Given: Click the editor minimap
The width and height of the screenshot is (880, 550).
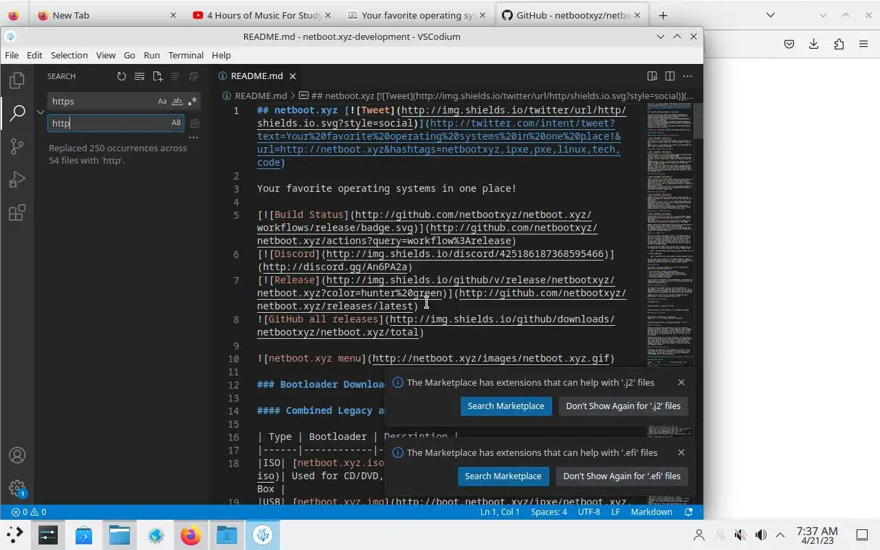Looking at the screenshot, I should click(670, 302).
